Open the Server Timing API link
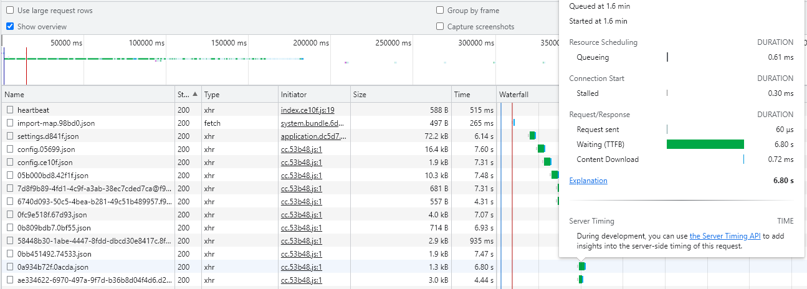 coord(725,236)
